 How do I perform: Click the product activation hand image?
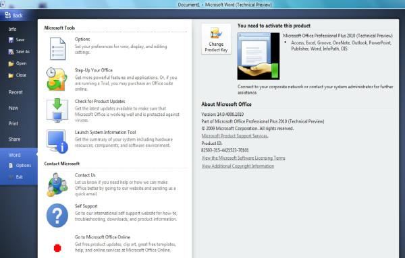[x=259, y=56]
